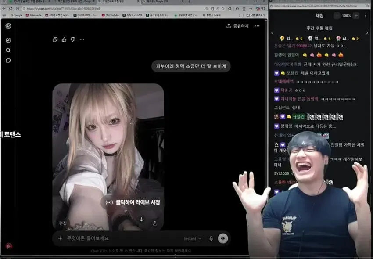Click the 주간 후원 랭킹 heading
373x259 pixels.
[319, 29]
